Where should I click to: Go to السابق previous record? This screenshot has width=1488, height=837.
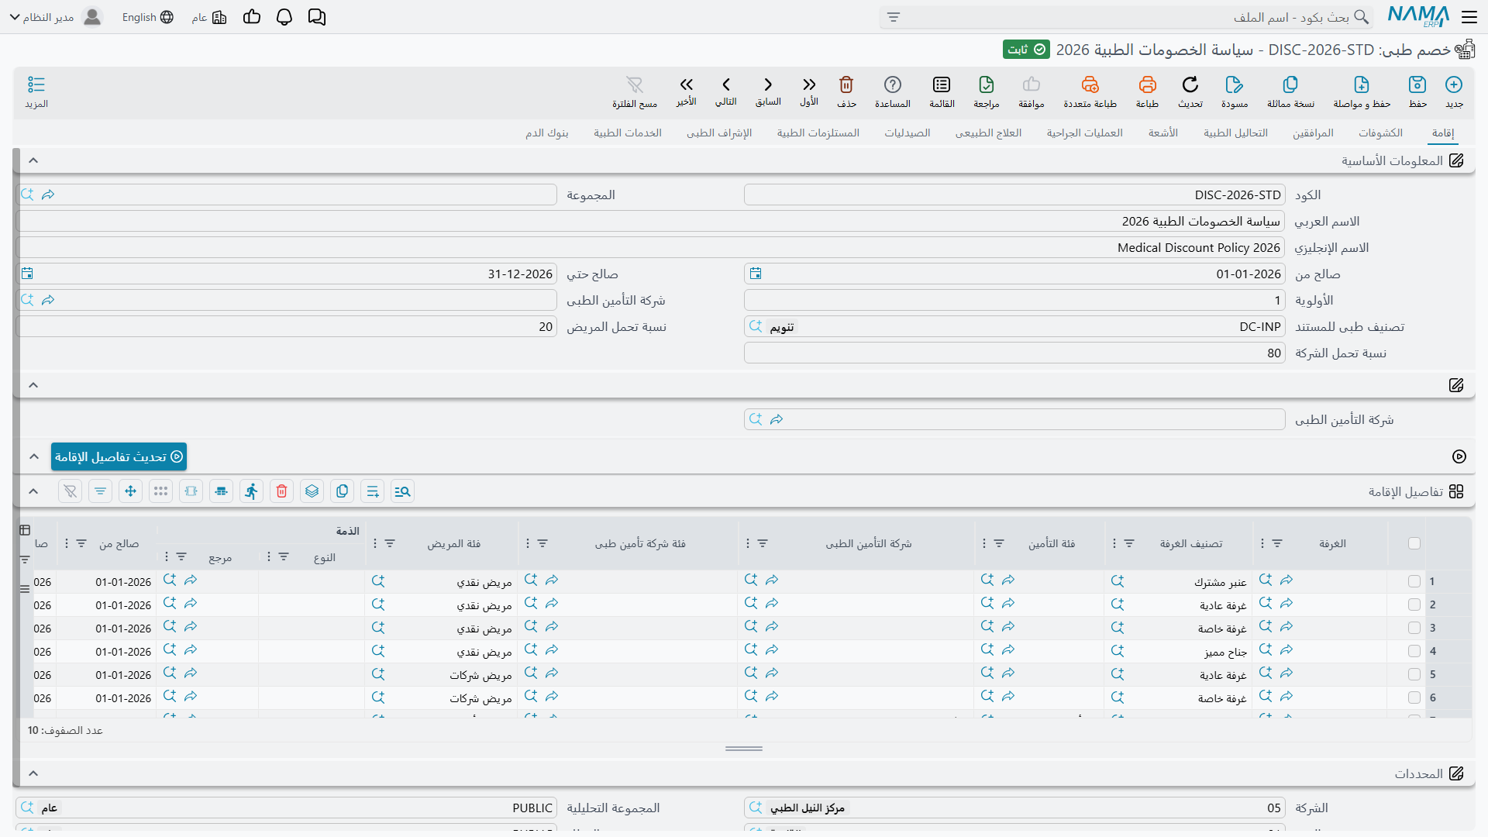coord(768,84)
